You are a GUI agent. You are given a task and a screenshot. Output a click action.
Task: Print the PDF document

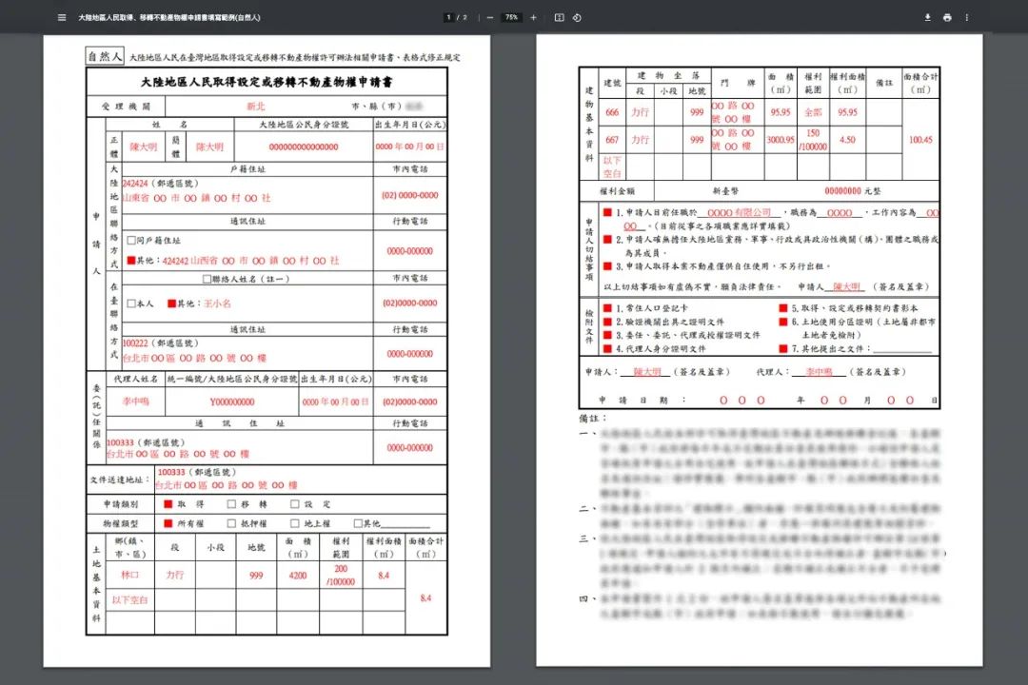pyautogui.click(x=947, y=18)
